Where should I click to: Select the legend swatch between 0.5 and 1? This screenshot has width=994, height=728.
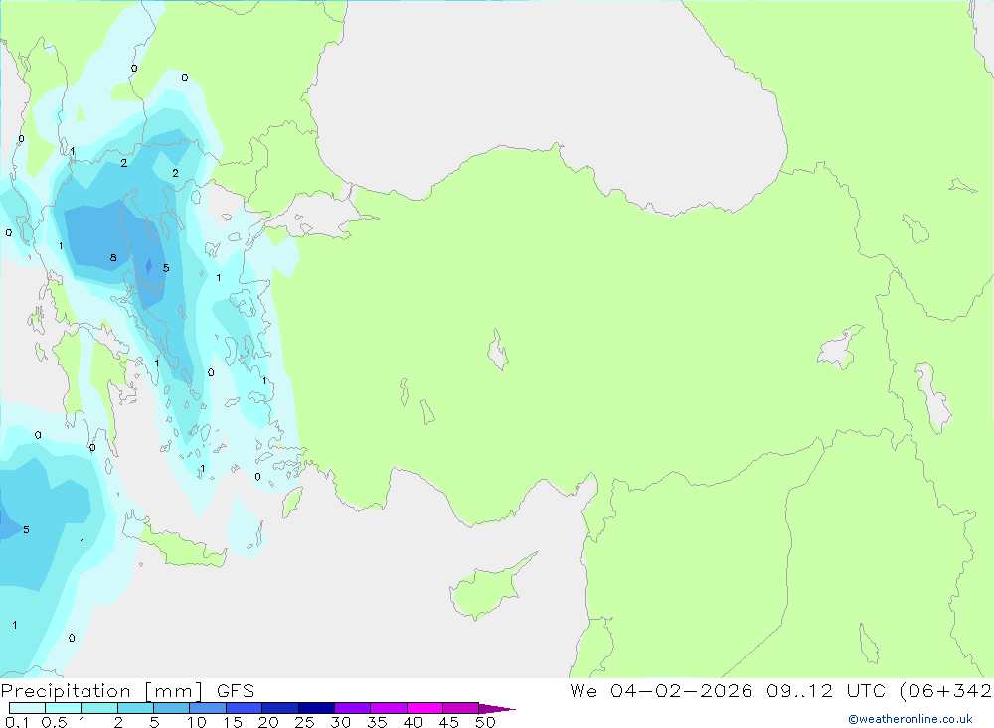[63, 708]
